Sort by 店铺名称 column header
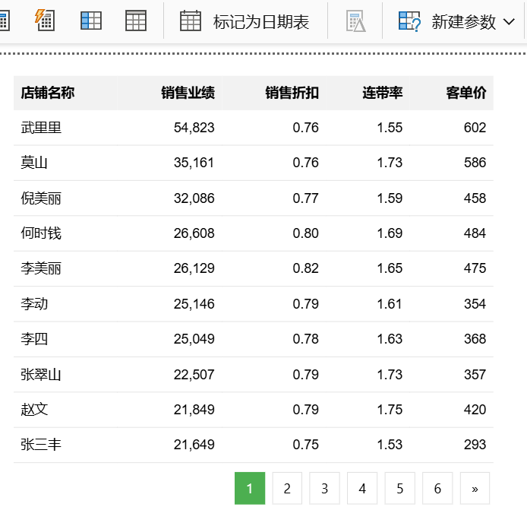The height and width of the screenshot is (523, 527). 47,93
